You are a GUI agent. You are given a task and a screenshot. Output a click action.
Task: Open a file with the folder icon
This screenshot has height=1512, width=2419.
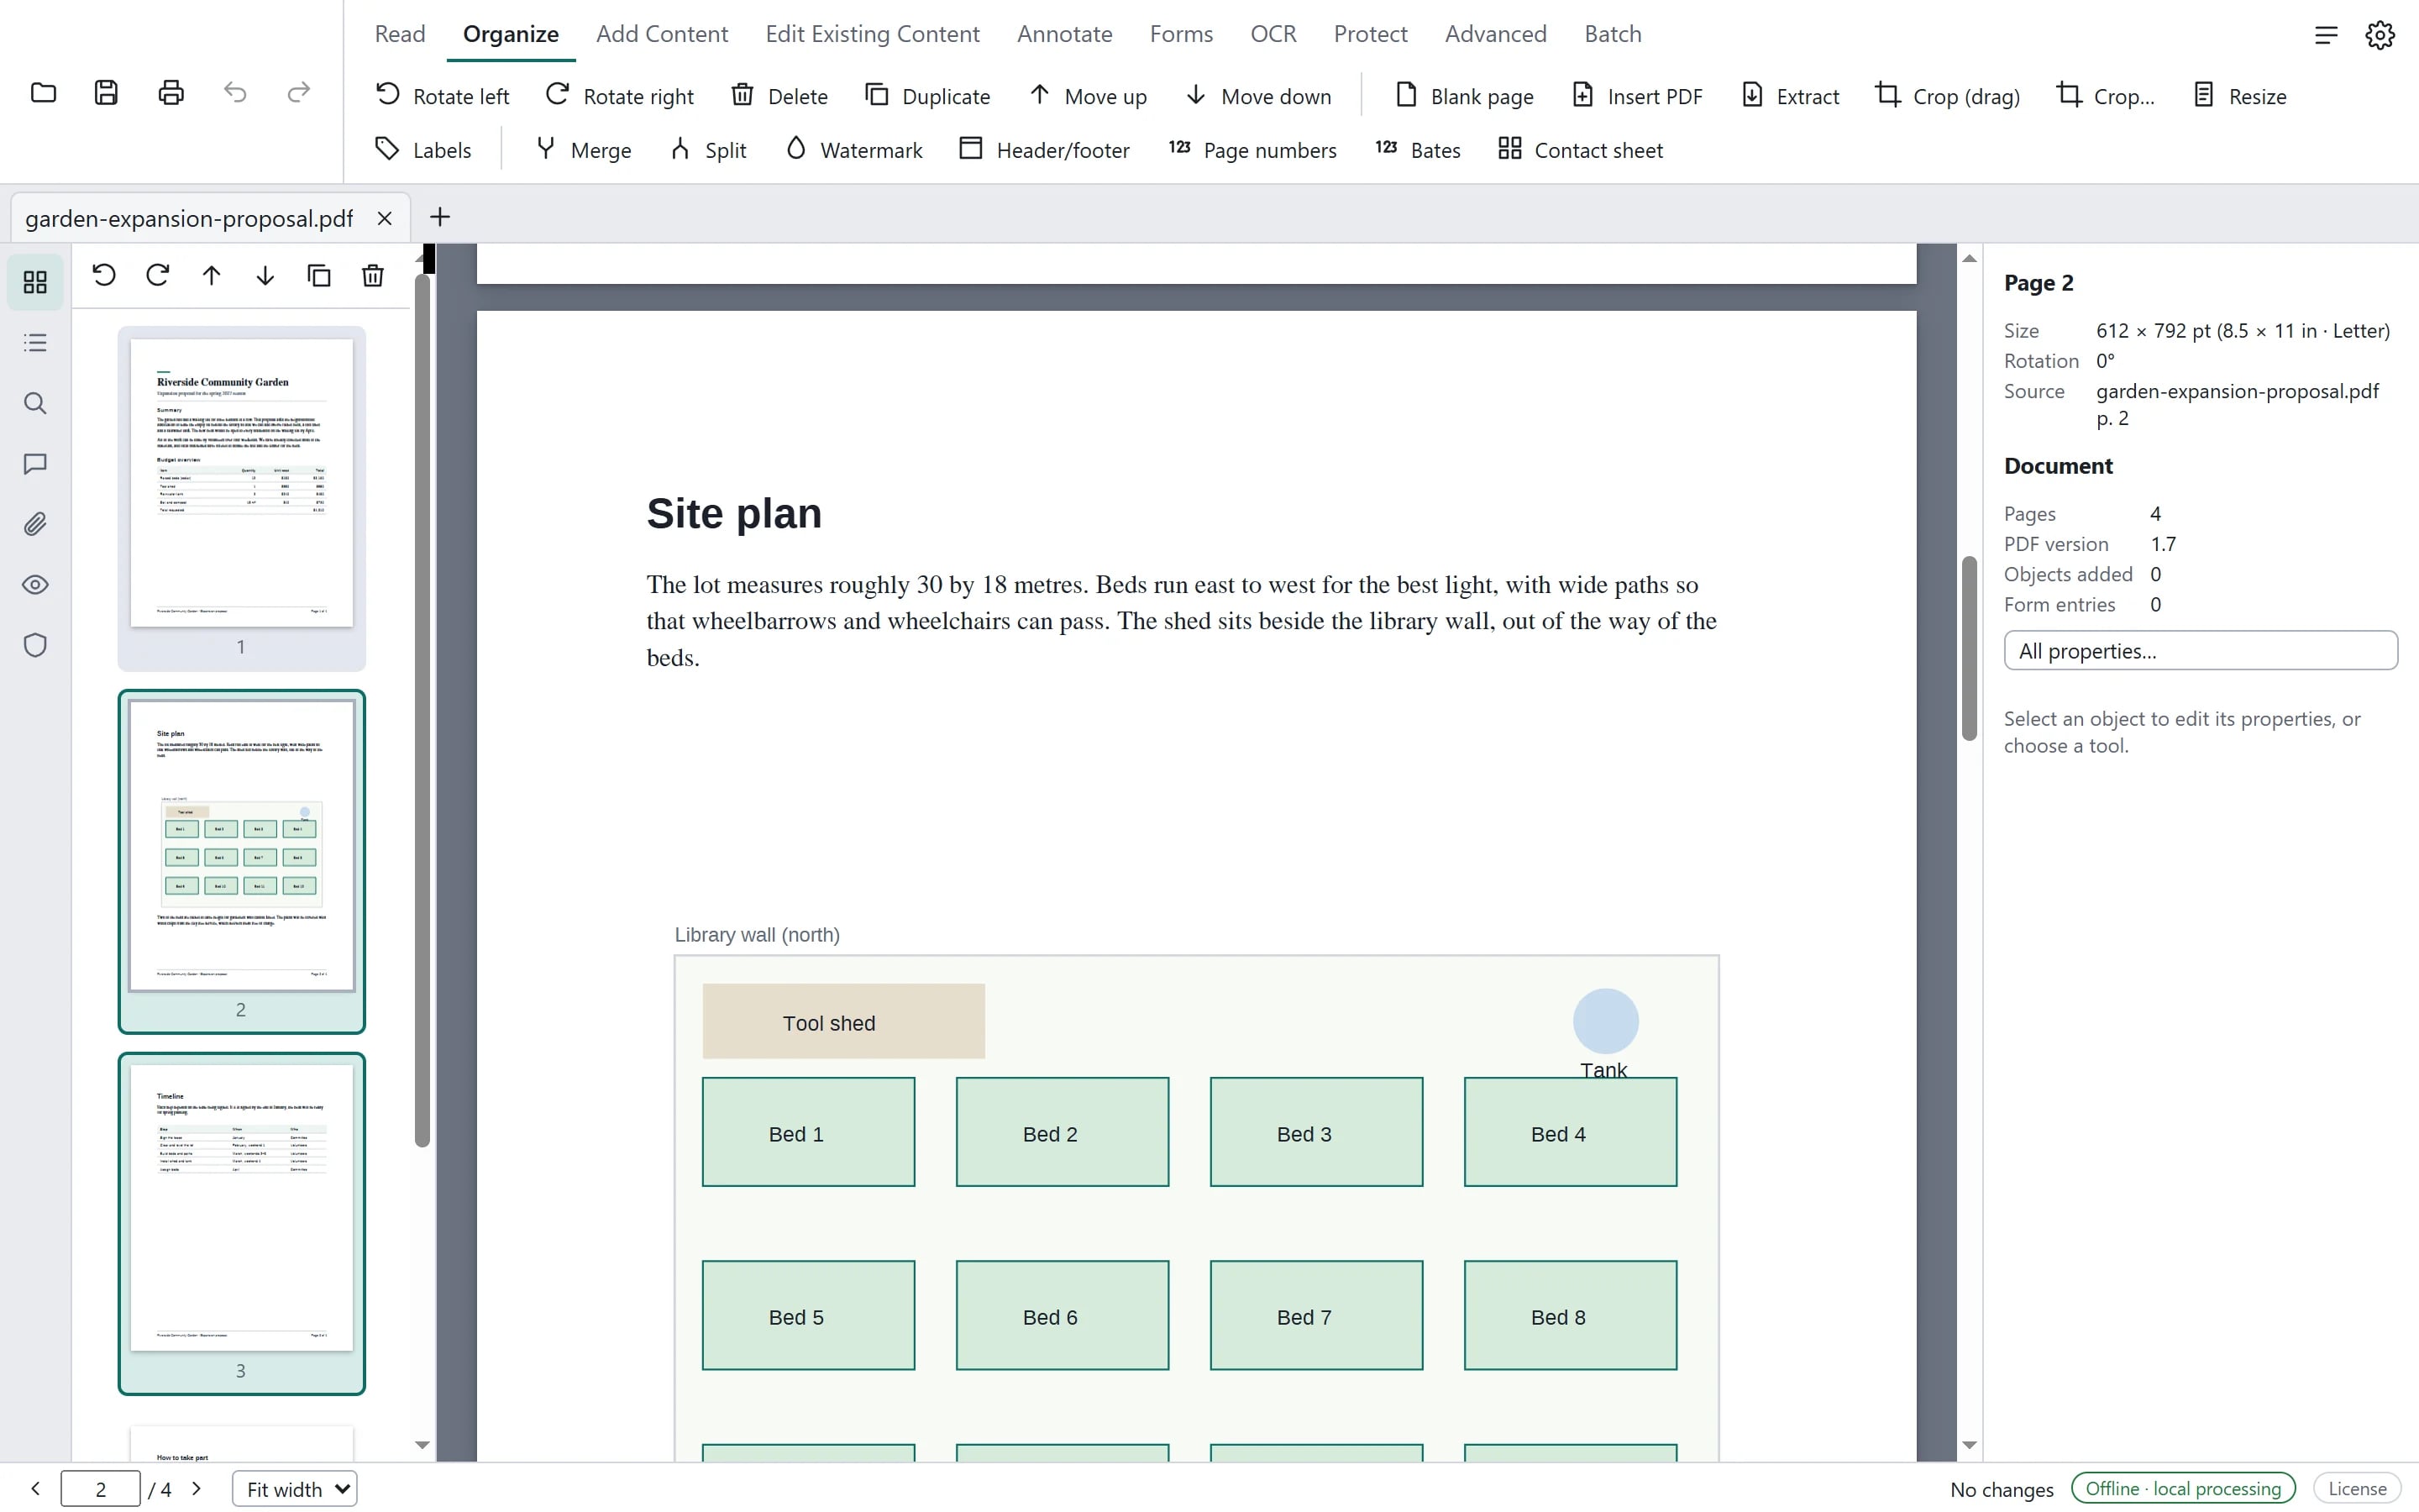click(43, 93)
